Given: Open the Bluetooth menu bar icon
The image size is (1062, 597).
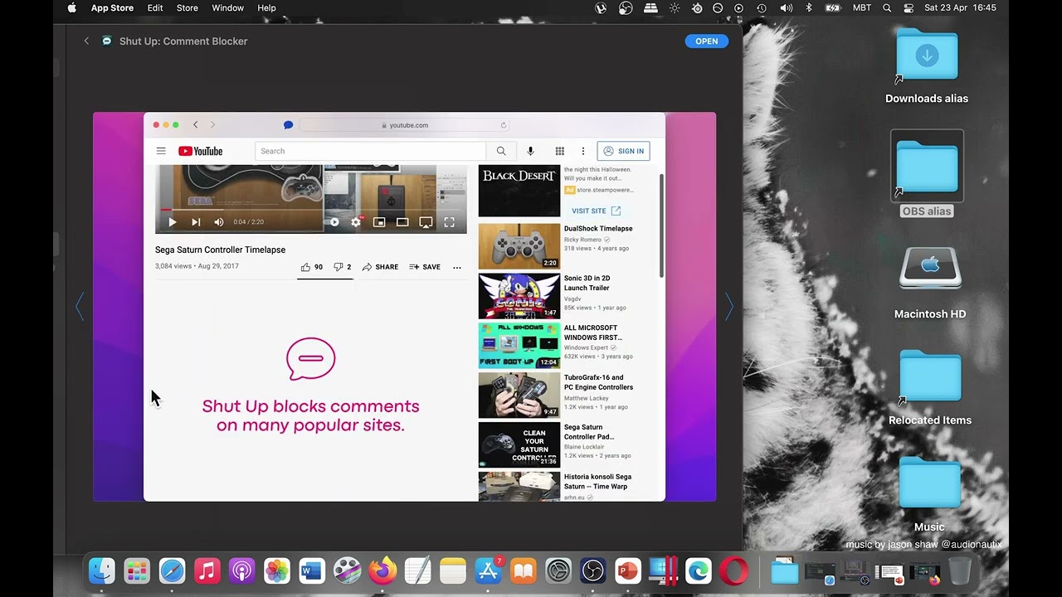Looking at the screenshot, I should [x=809, y=8].
